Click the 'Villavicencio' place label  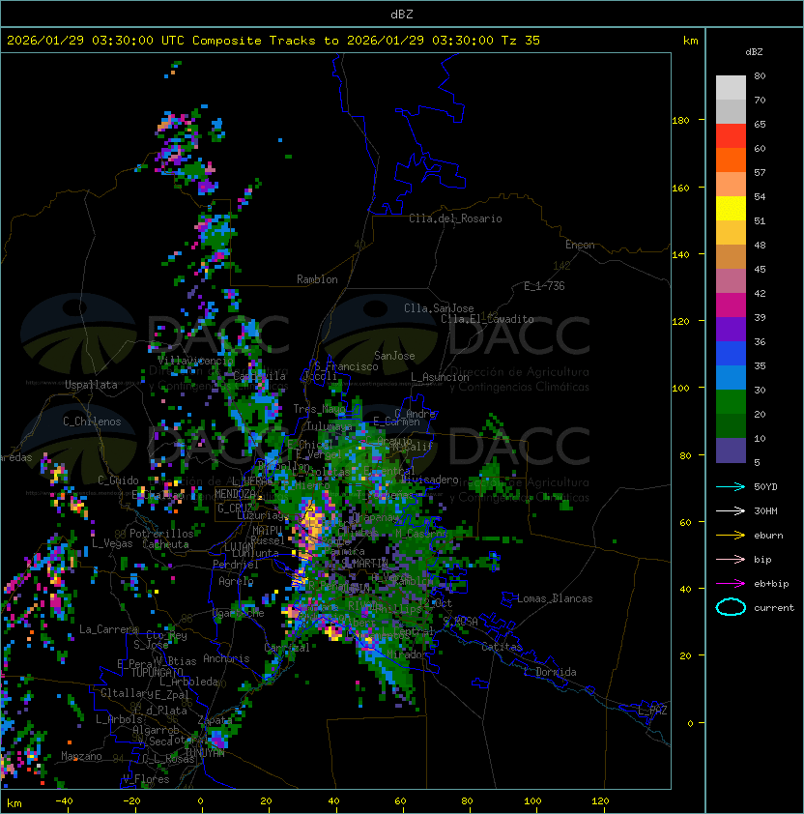[x=195, y=361]
